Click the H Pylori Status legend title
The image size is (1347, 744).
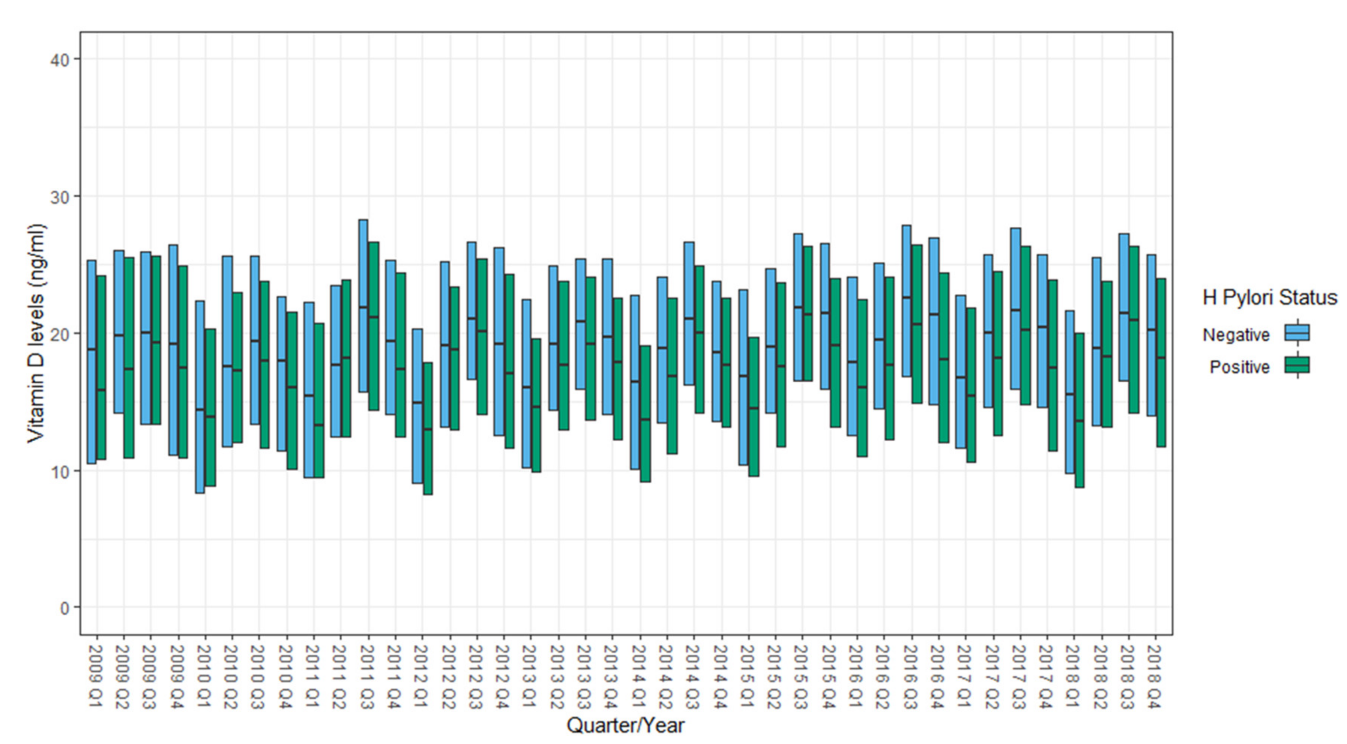coord(1270,297)
